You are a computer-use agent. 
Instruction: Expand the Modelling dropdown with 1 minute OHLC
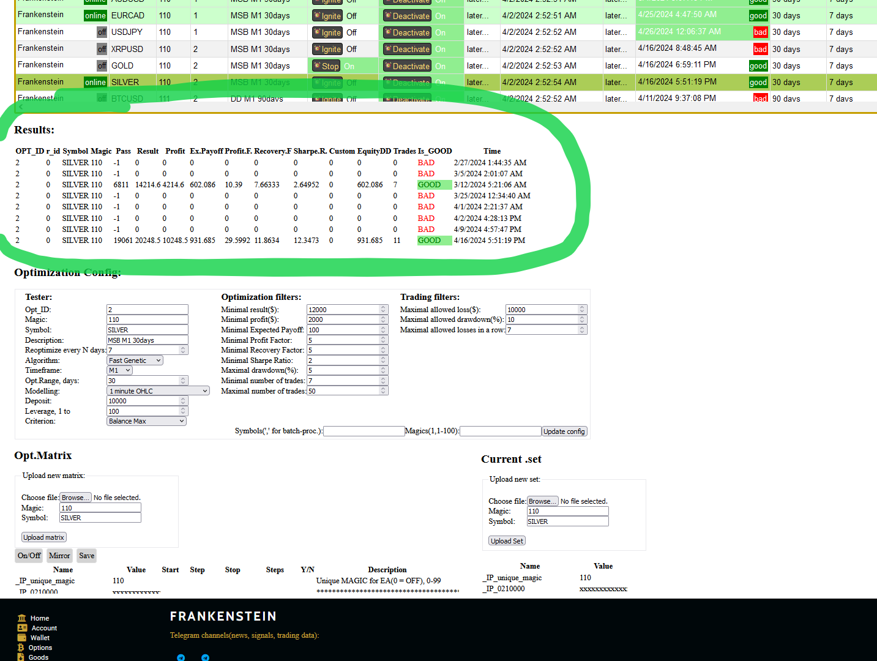pos(158,391)
